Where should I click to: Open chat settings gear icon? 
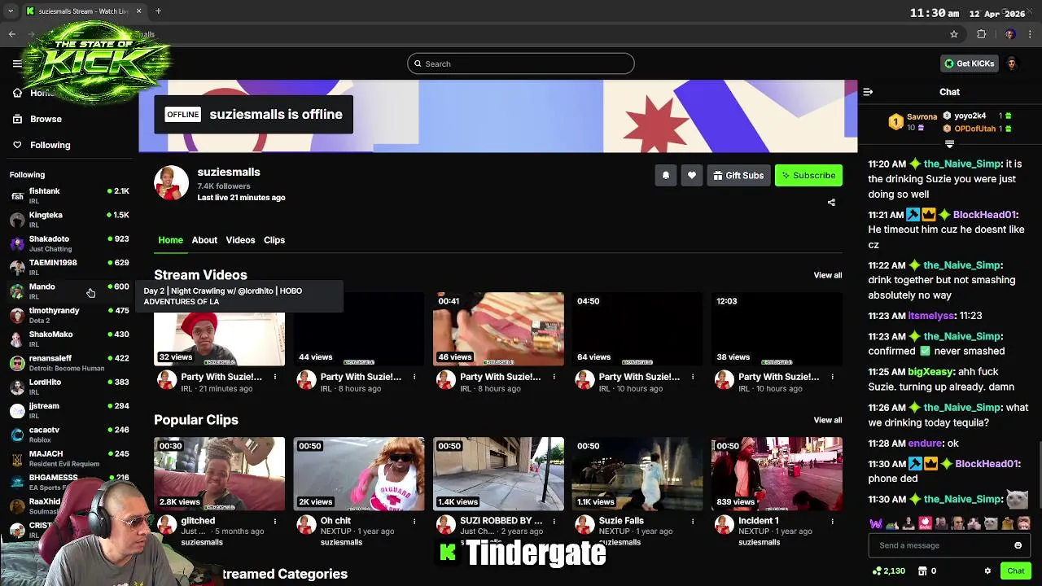pos(987,571)
